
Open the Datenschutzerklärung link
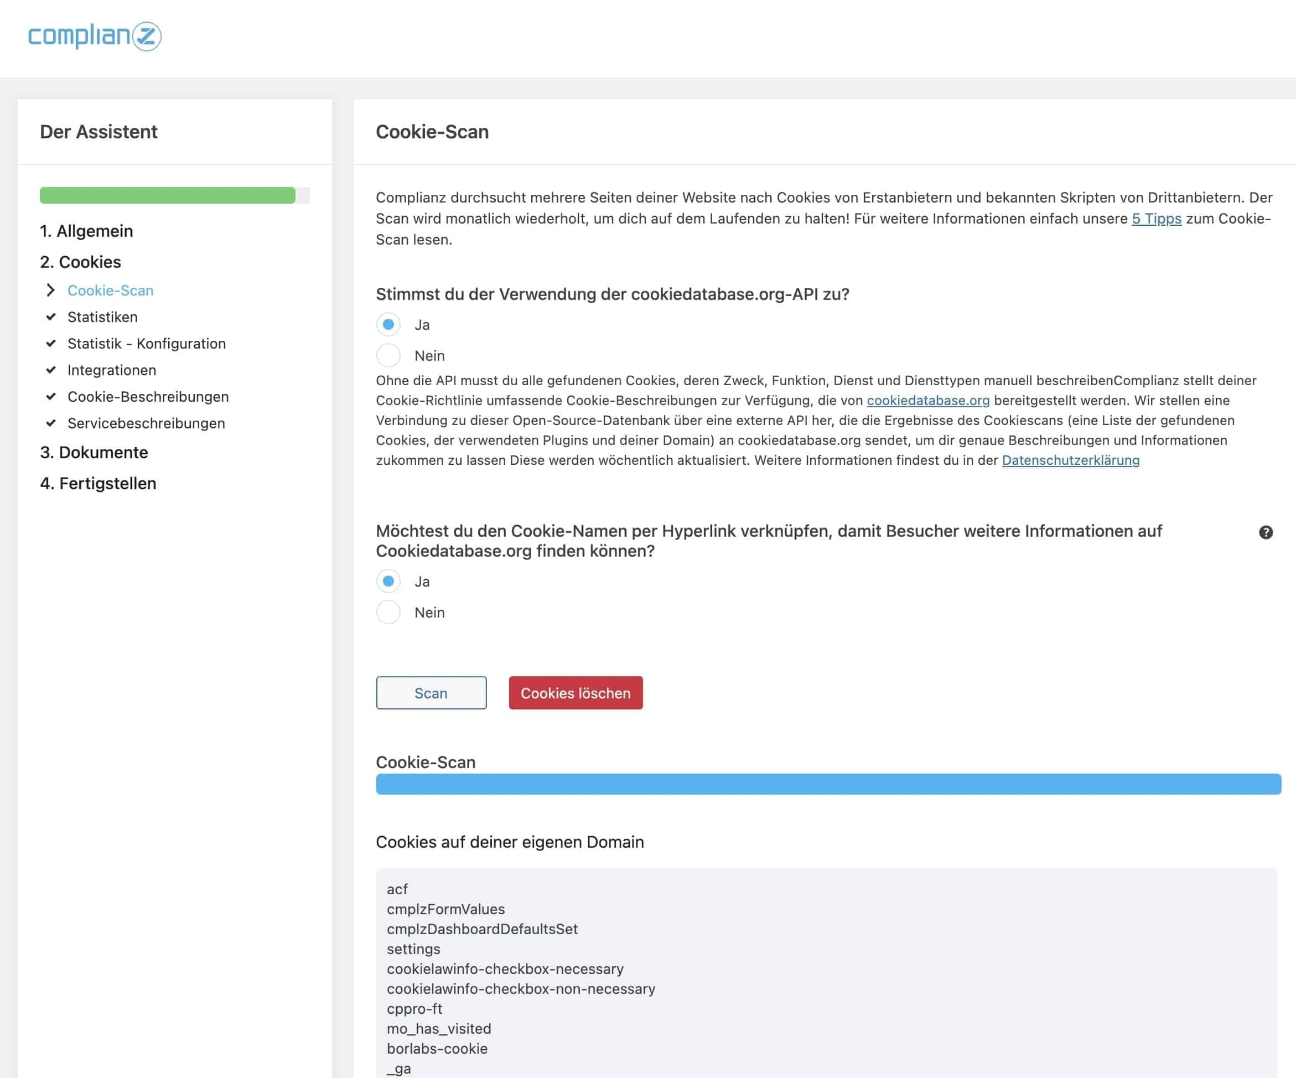tap(1070, 460)
